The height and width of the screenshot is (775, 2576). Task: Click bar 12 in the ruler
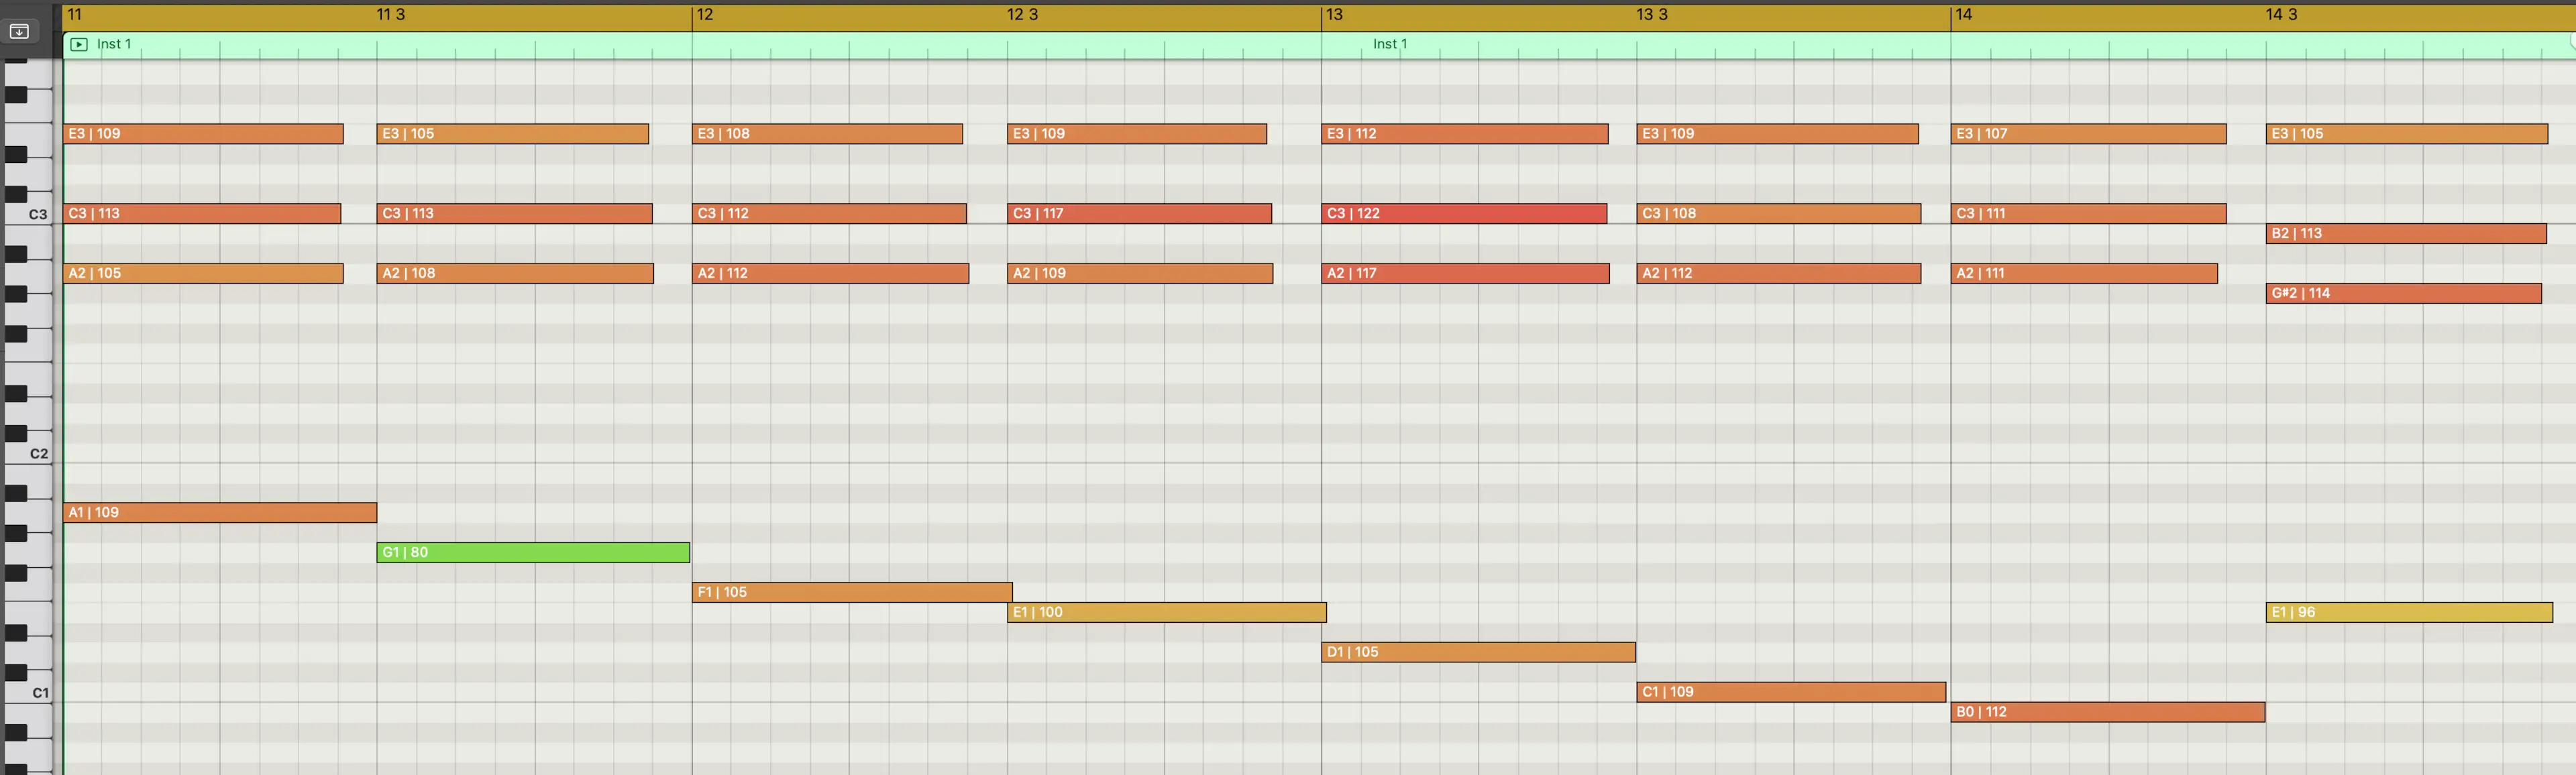pyautogui.click(x=705, y=15)
